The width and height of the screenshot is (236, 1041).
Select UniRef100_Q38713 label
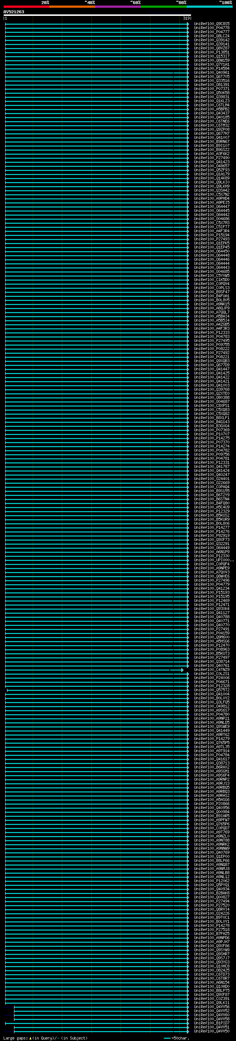212,763
